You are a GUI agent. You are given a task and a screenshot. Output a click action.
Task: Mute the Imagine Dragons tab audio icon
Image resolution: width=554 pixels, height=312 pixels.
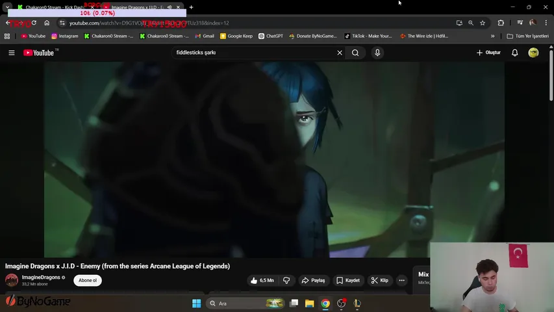point(170,7)
